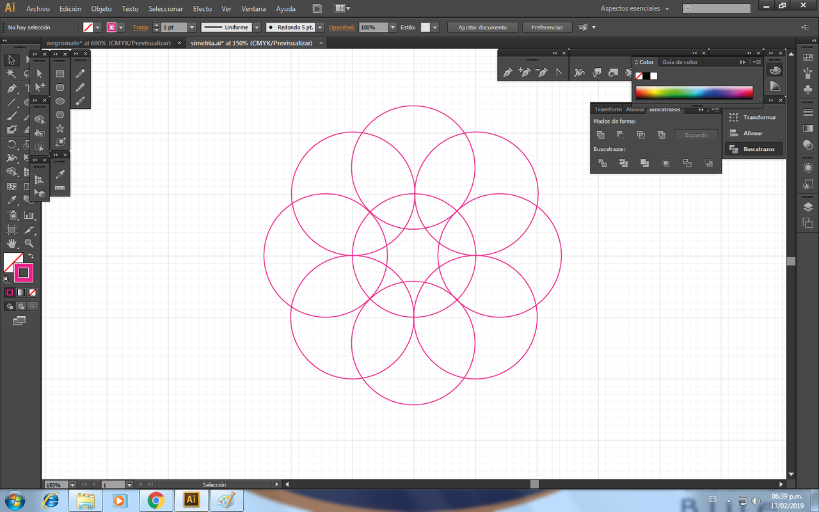Pick the Polygon tool in the shapes panel

pos(60,115)
